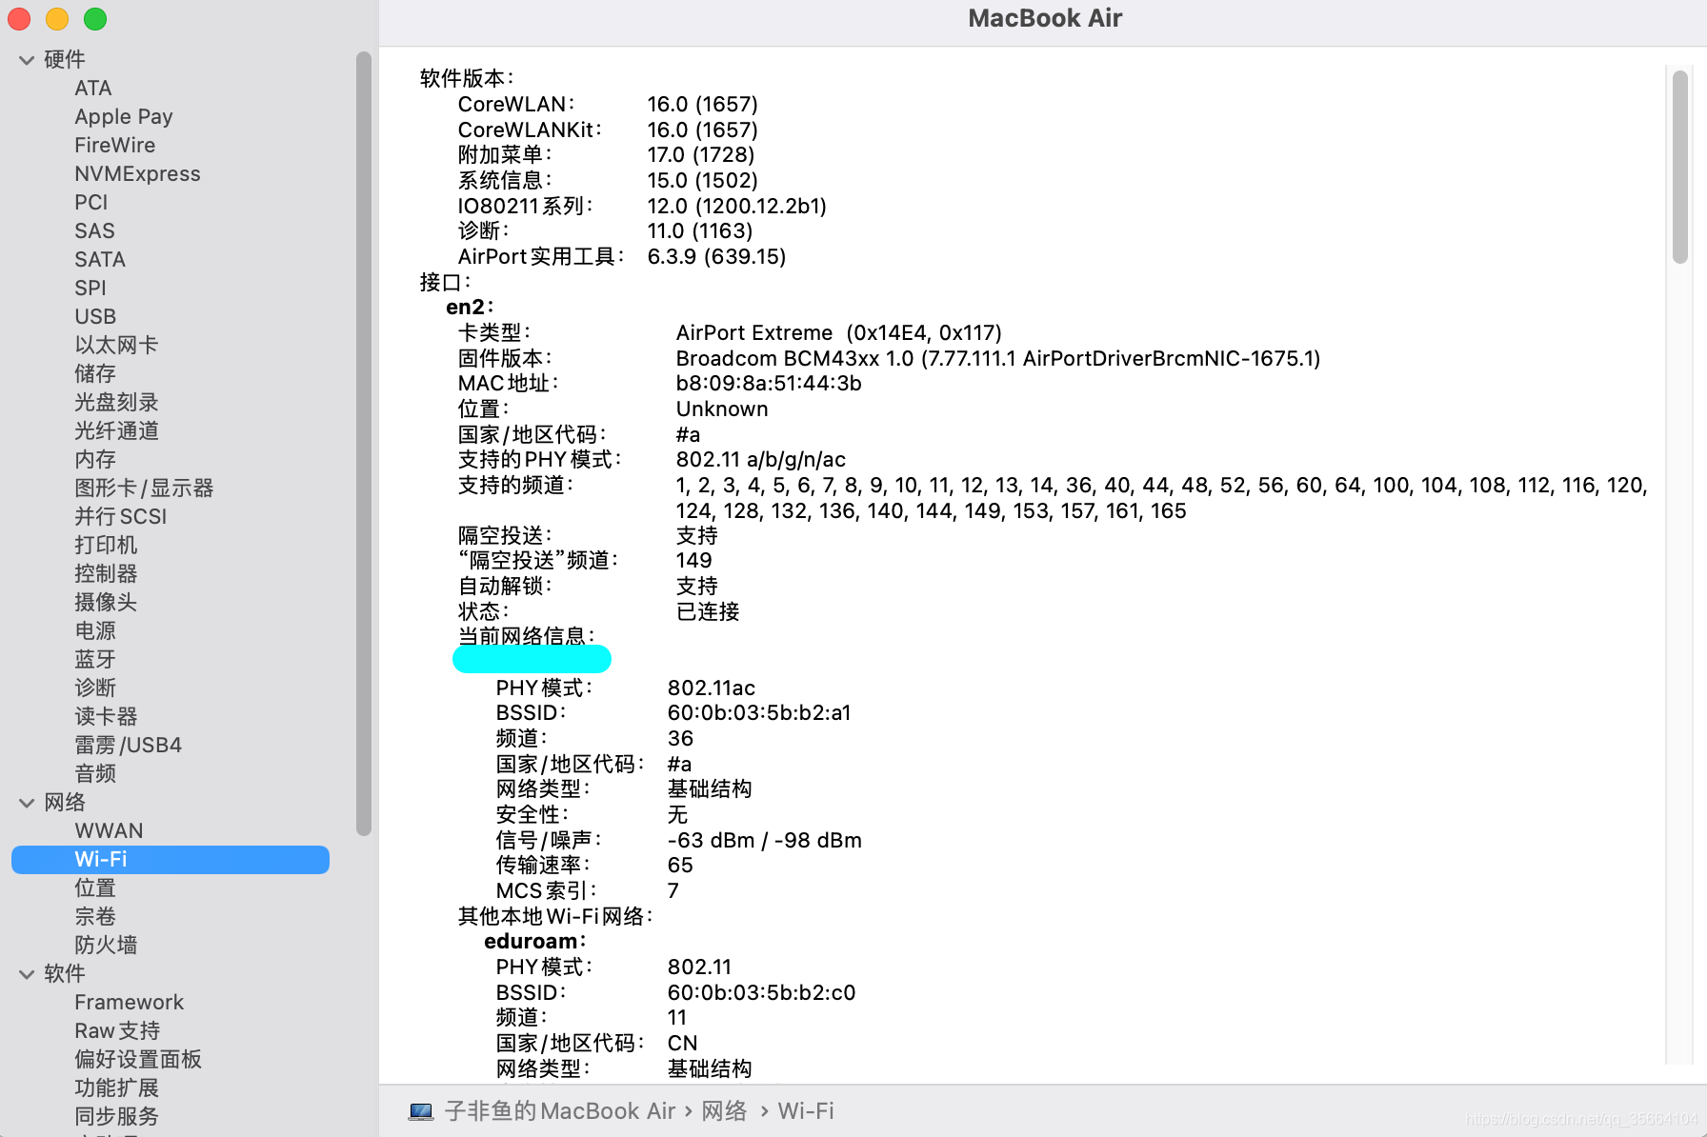Image resolution: width=1707 pixels, height=1137 pixels.
Task: Select SATA in the sidebar
Action: pos(100,260)
